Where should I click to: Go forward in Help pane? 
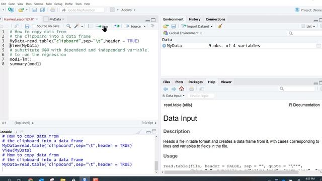pos(174,89)
